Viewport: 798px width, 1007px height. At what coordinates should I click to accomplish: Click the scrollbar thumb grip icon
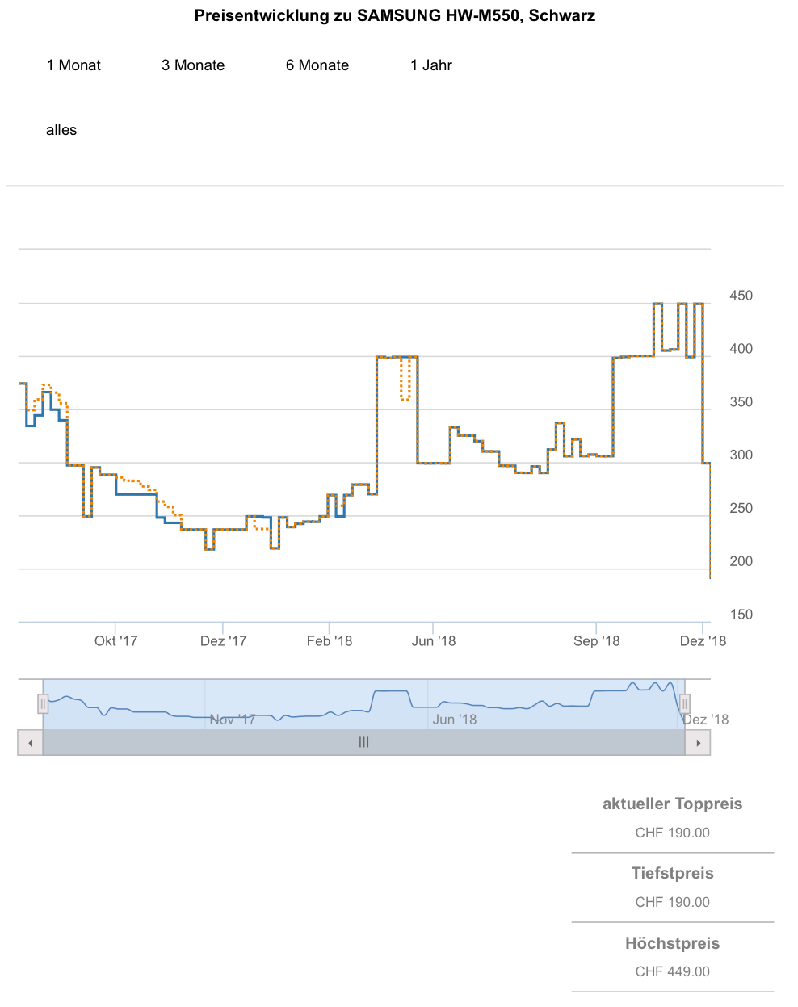point(363,743)
